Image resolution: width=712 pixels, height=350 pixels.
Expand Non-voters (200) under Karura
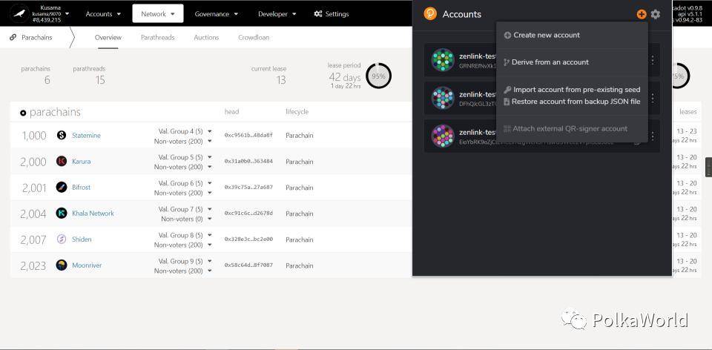[209, 167]
